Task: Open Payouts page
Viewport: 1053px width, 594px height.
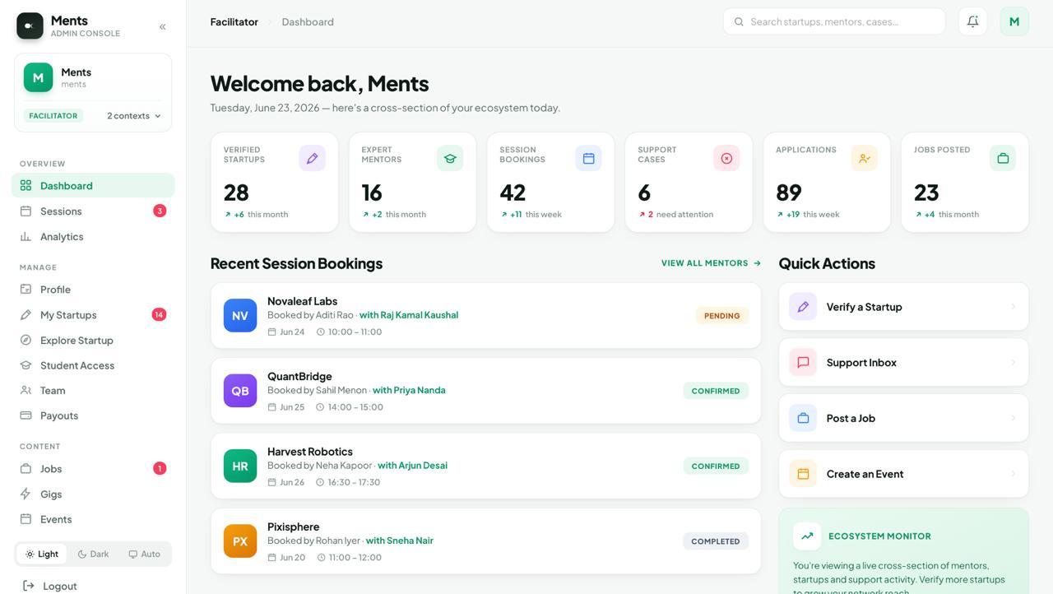Action: (93, 415)
